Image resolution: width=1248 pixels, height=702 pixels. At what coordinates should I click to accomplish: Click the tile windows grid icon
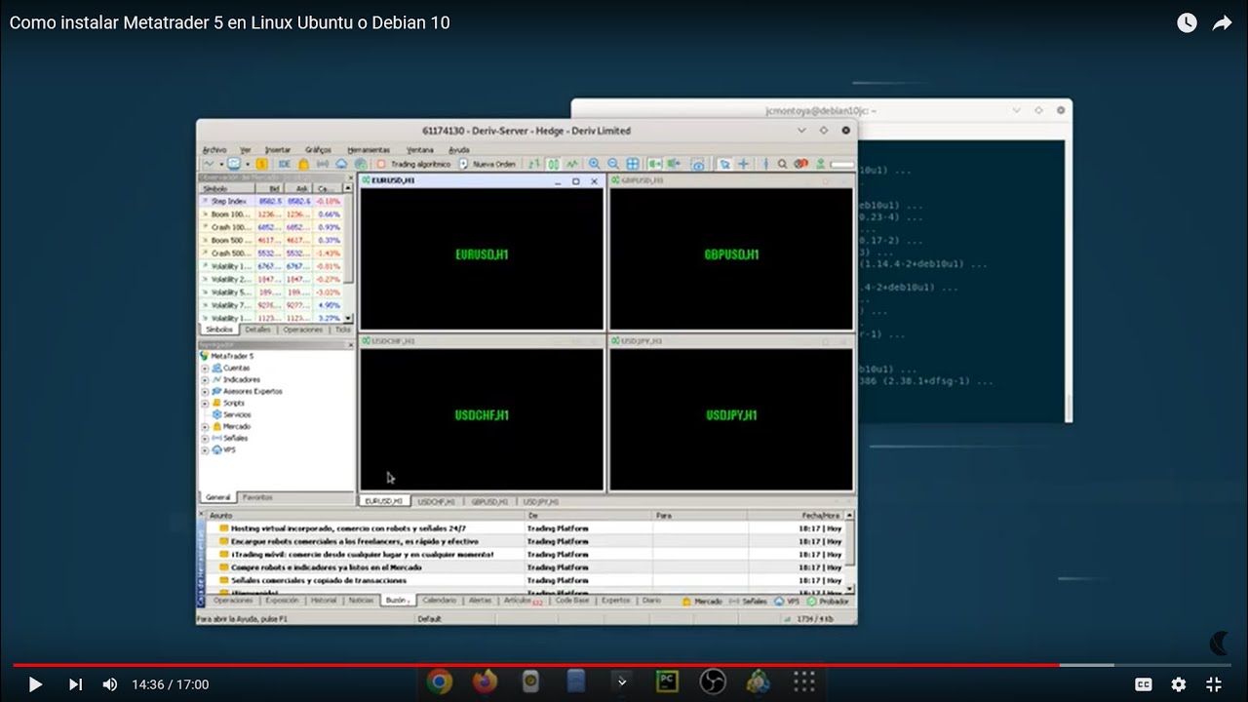tap(633, 164)
